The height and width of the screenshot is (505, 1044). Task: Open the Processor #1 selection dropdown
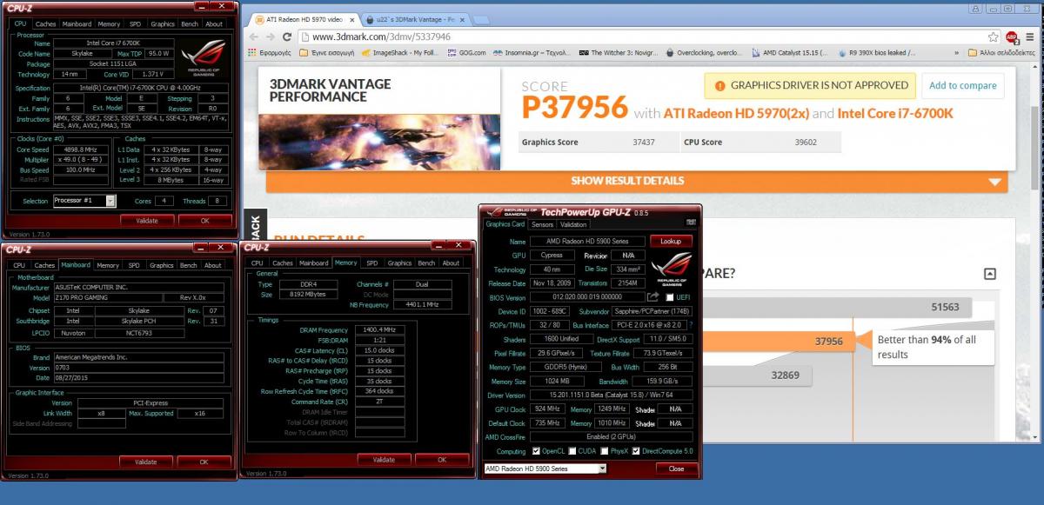coord(84,201)
